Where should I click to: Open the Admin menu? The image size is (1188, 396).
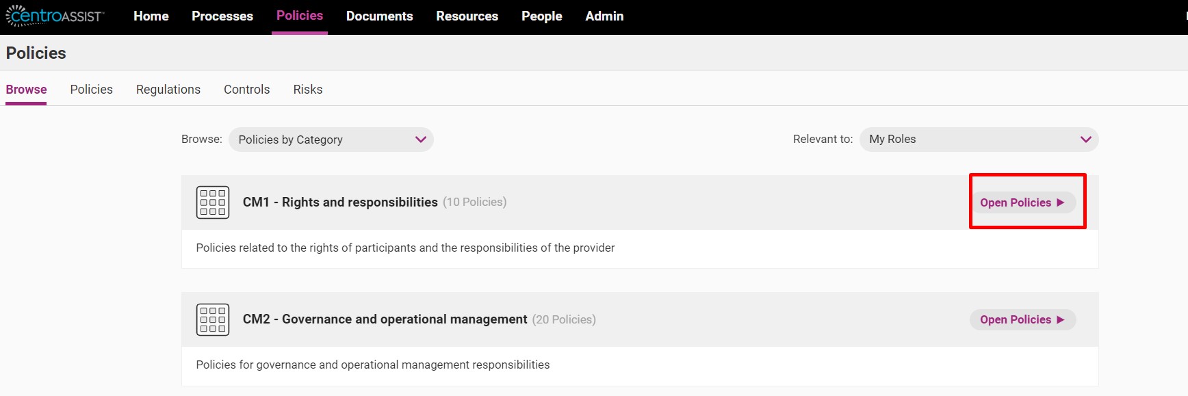pos(604,16)
